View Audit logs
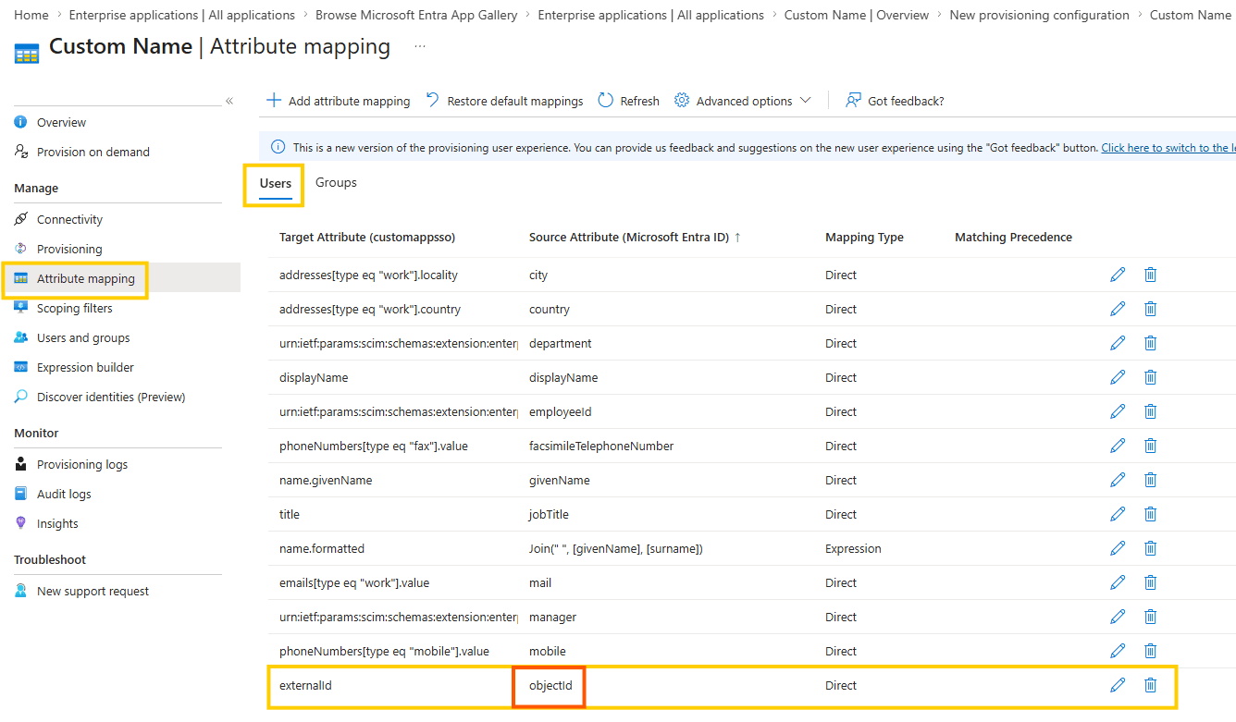Screen dimensions: 1236x722 (x=64, y=494)
